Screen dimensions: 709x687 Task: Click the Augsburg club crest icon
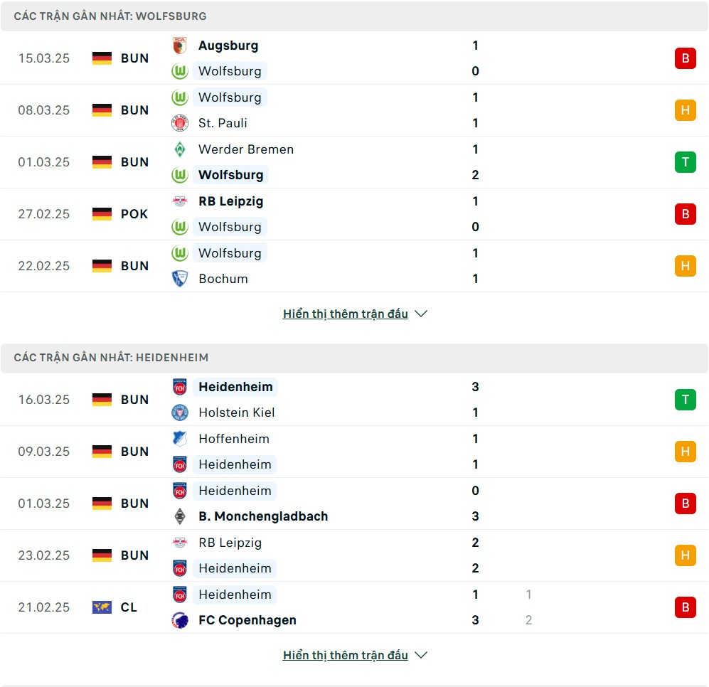point(179,46)
